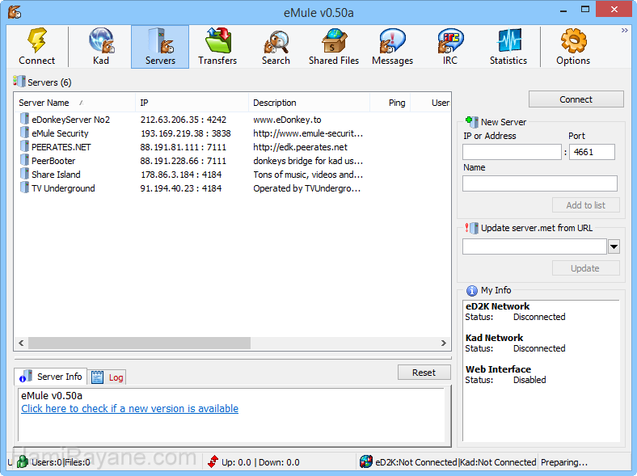Viewport: 637px width, 476px height.
Task: Select the eMule Security server name
Action: [x=60, y=133]
